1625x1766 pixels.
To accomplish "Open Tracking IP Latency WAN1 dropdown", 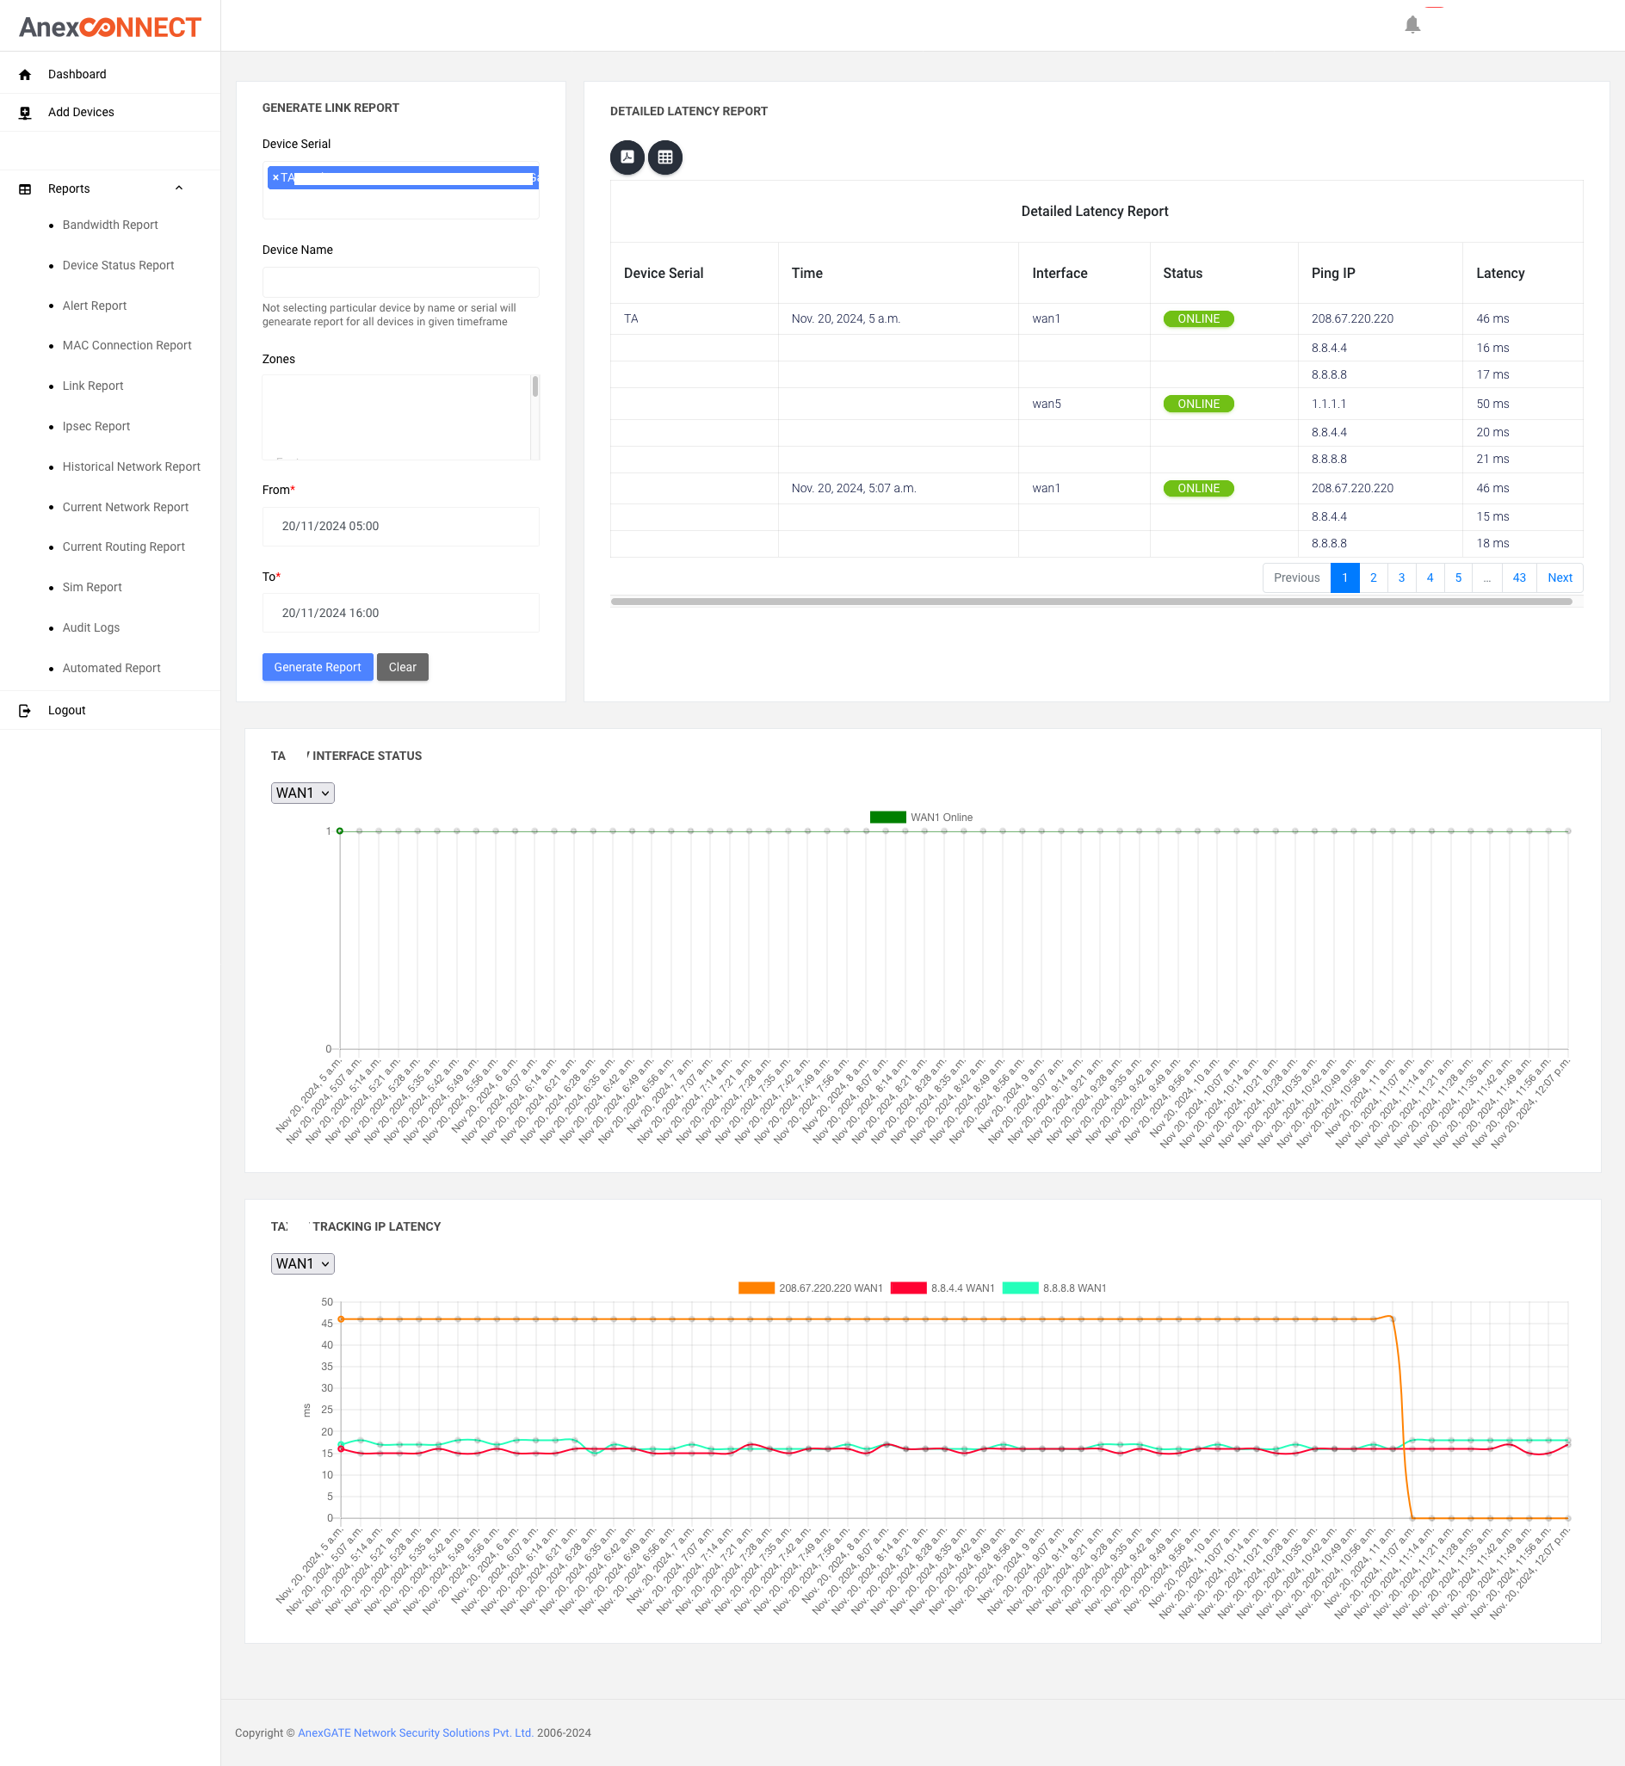I will [302, 1263].
